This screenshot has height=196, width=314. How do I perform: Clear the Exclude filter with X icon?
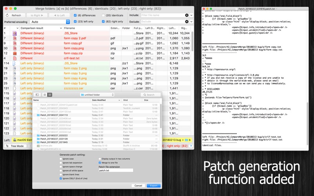187,22
